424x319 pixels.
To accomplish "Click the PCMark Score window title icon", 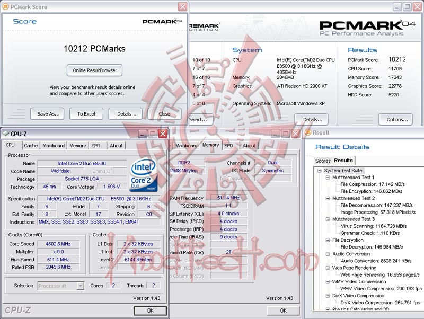I will pyautogui.click(x=5, y=7).
